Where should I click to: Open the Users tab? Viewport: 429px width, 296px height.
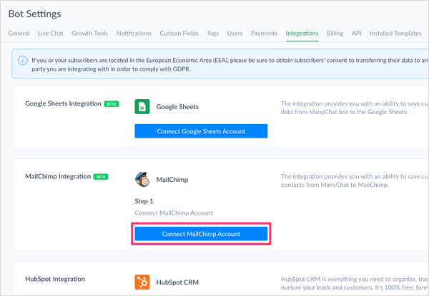click(x=235, y=34)
